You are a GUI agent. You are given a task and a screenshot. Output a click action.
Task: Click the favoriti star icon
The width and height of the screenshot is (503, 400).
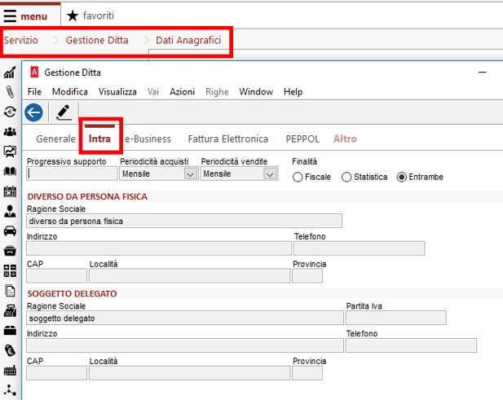tap(73, 15)
